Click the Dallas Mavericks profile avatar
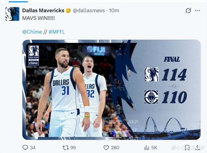This screenshot has height=153, width=207. (x=12, y=14)
